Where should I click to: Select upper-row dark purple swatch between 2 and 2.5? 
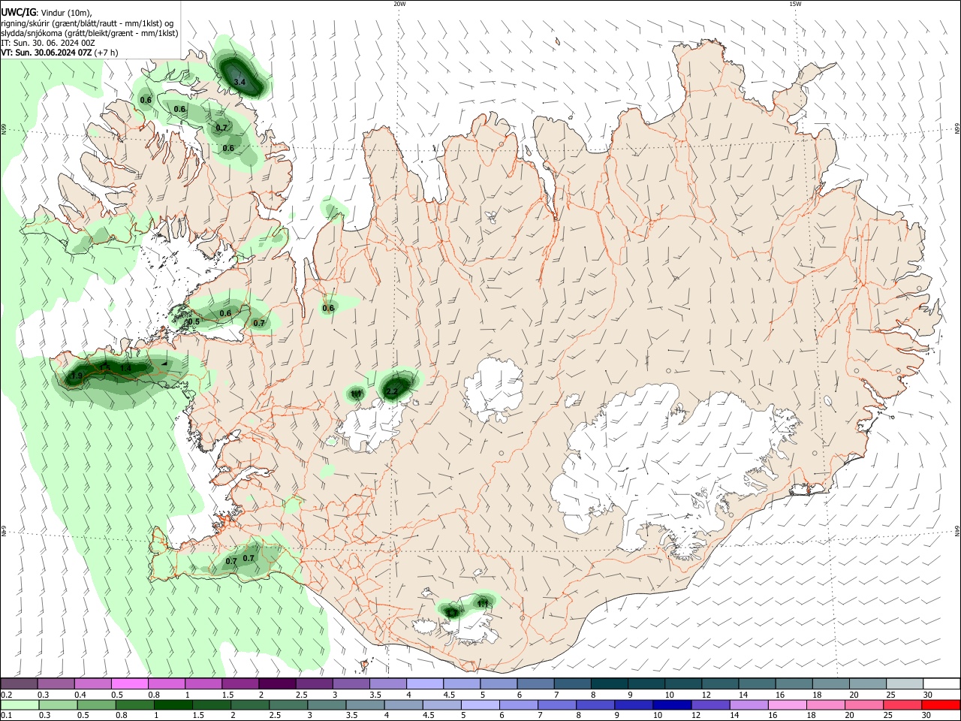pyautogui.click(x=277, y=684)
